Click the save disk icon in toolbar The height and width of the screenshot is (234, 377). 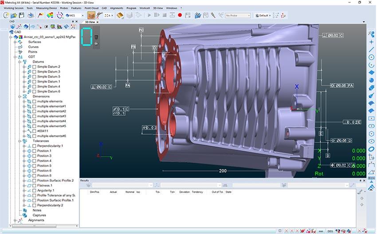pyautogui.click(x=21, y=16)
